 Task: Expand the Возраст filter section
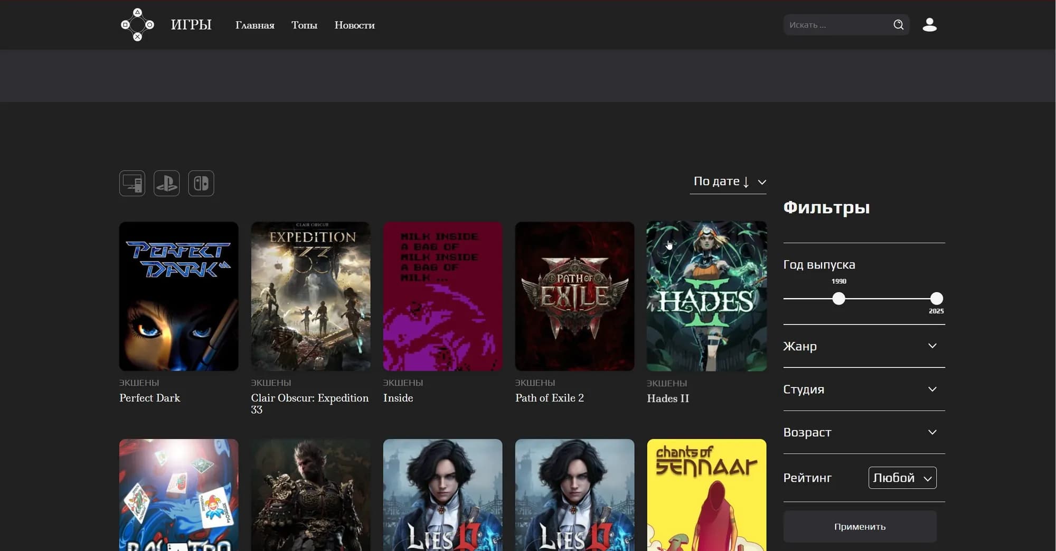(x=864, y=432)
